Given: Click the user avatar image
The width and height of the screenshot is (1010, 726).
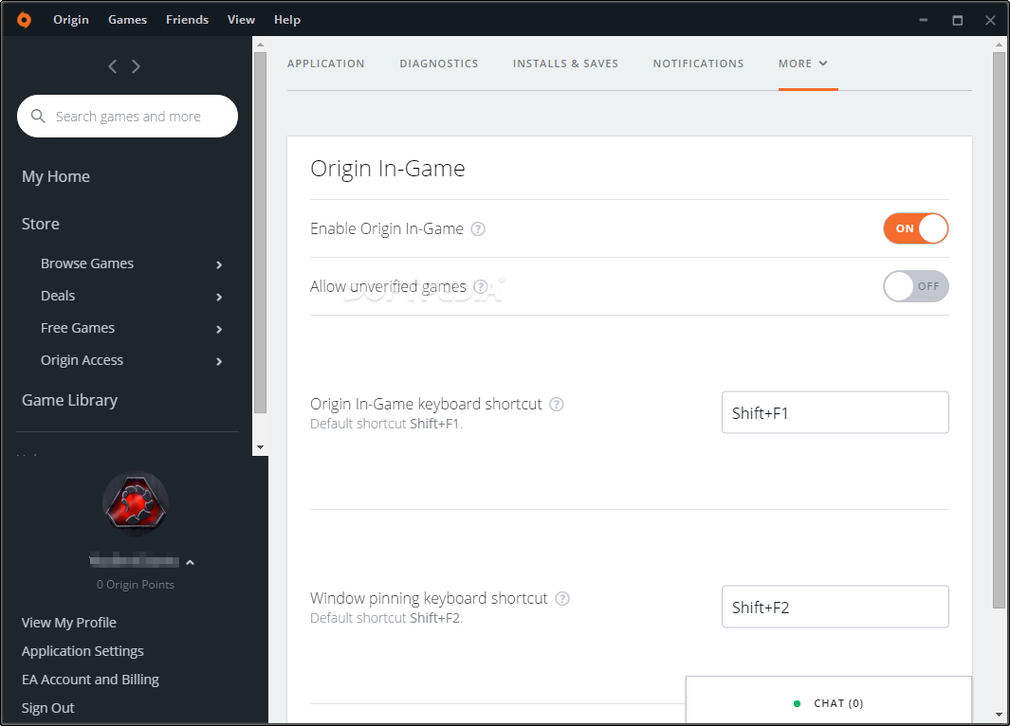Looking at the screenshot, I should [x=136, y=504].
